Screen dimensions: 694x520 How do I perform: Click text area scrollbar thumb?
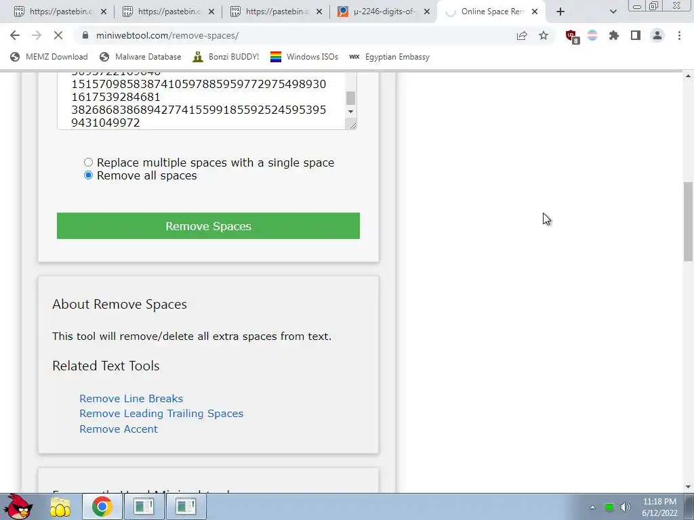[x=350, y=97]
